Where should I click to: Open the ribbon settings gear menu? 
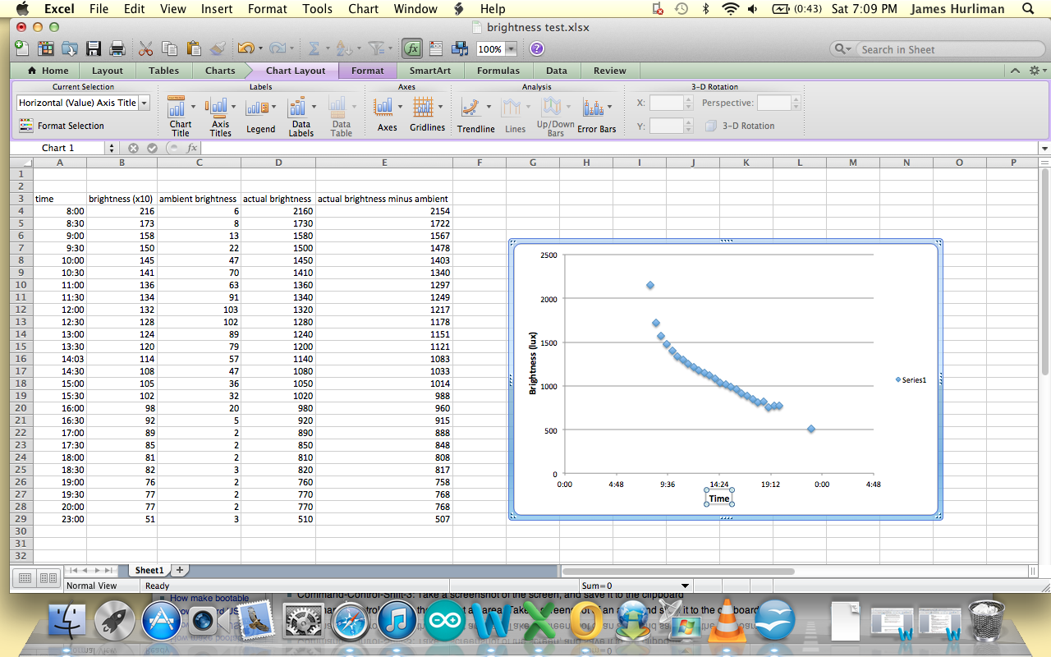click(x=1036, y=71)
